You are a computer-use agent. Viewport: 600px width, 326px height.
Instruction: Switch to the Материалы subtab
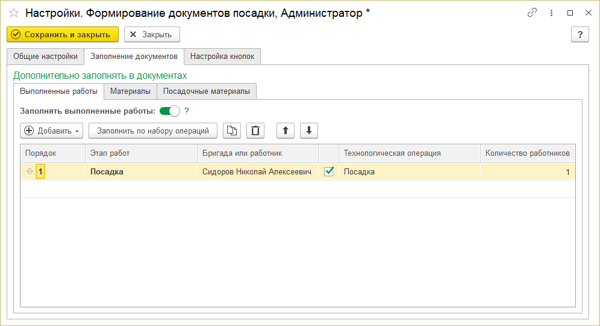130,91
